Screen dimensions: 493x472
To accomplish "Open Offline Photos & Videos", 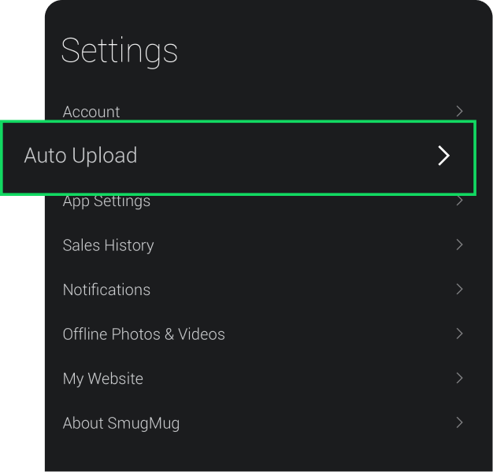I will click(x=143, y=334).
